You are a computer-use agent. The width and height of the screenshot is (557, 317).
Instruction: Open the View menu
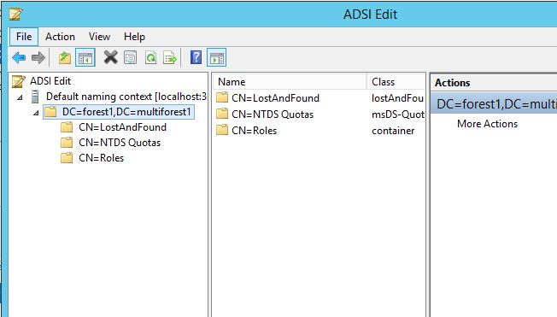point(99,37)
